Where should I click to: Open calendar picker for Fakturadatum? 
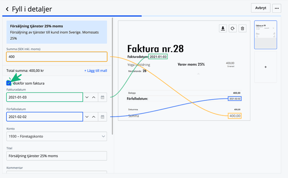click(102, 97)
